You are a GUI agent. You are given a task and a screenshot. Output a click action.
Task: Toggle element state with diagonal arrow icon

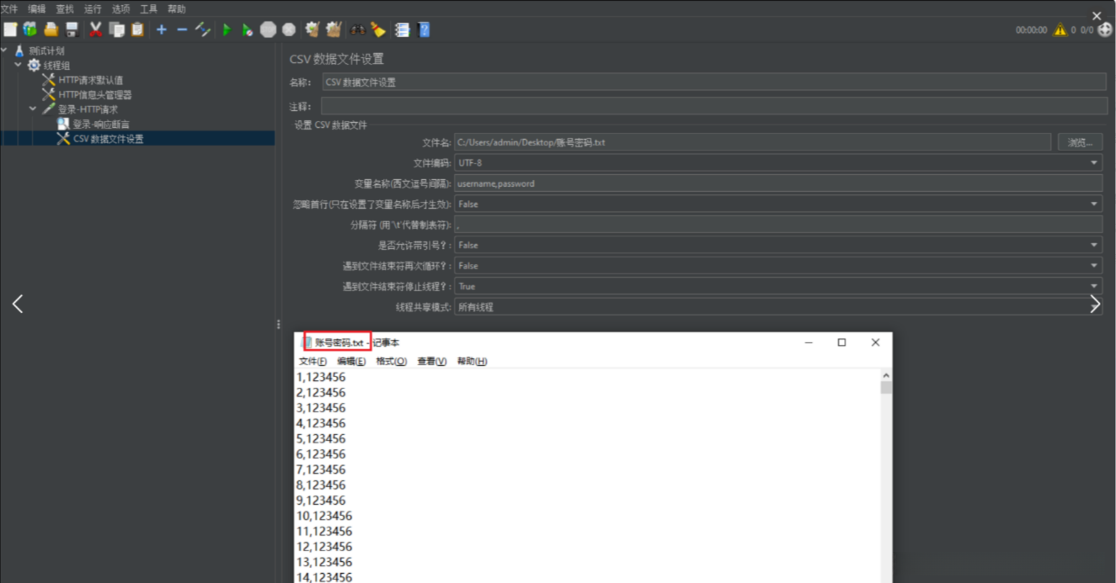pos(203,29)
